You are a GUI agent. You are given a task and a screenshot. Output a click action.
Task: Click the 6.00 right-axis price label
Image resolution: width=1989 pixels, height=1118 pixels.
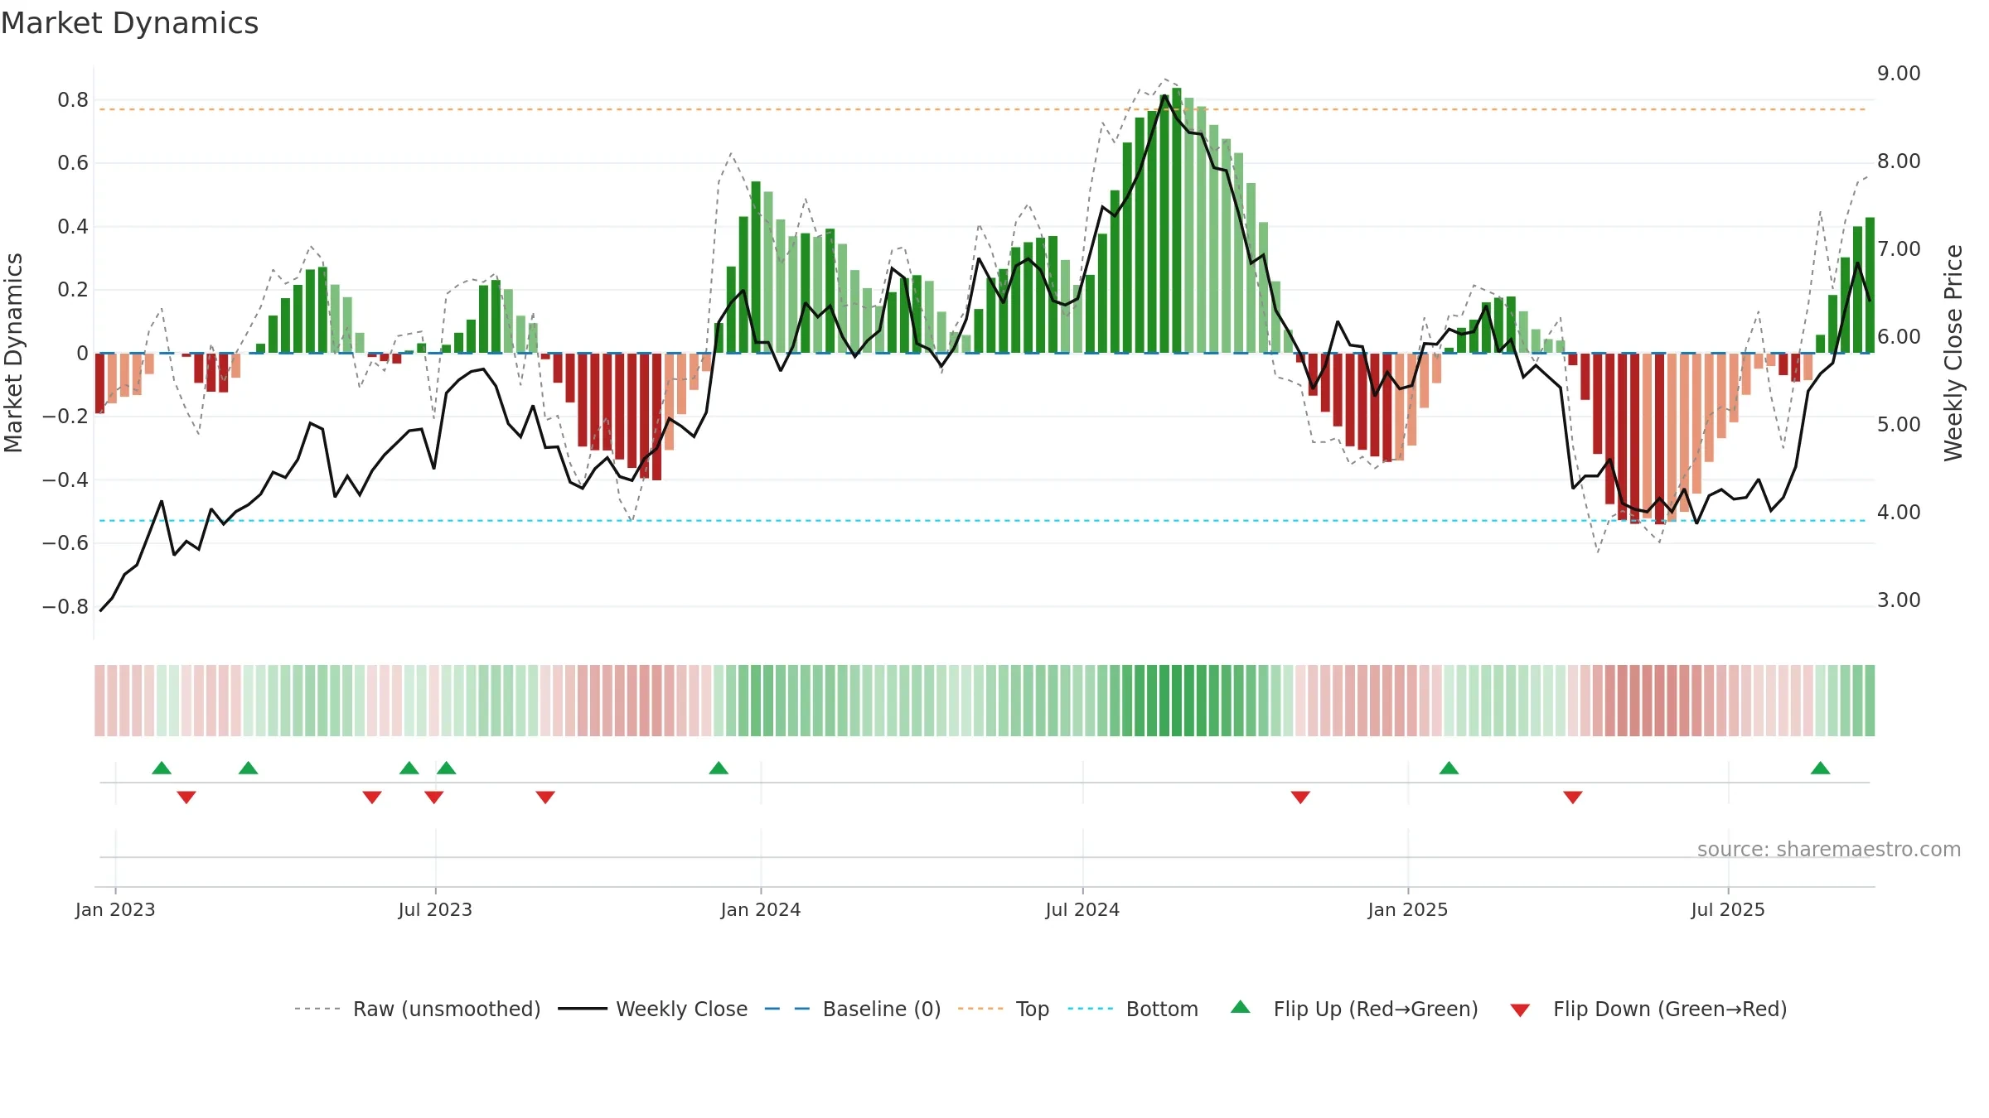pos(1899,336)
